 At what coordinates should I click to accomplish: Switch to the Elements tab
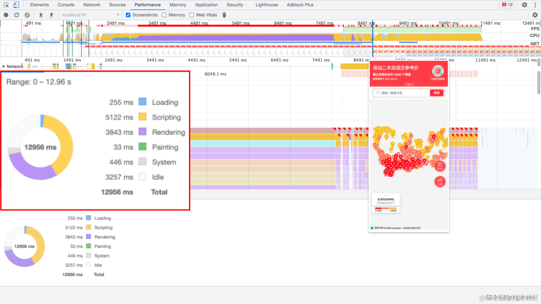[39, 5]
